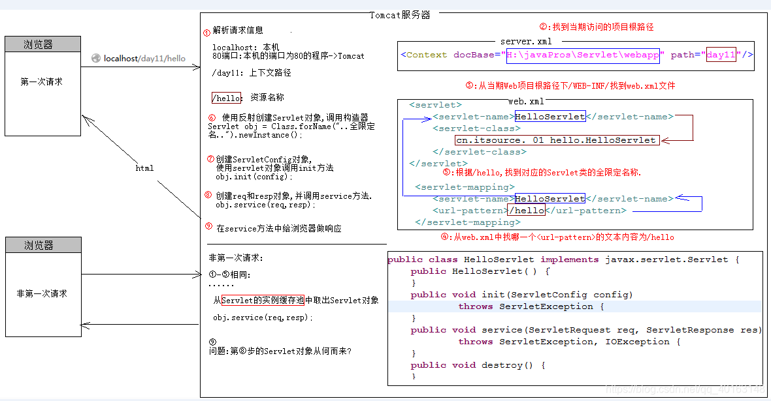This screenshot has height=401, width=771.
Task: Select the 浏览器 header above the 非第一次请求 box
Action: tap(43, 245)
